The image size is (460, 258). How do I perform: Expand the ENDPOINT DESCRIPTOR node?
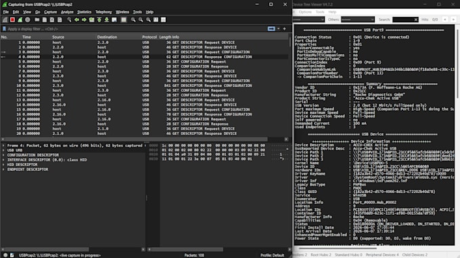(x=3, y=170)
